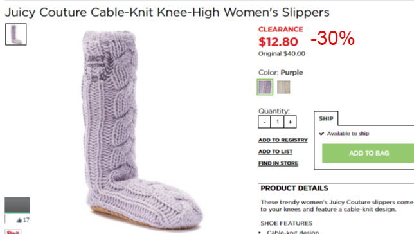This screenshot has height=234, width=414.
Task: Decrease quantity with the minus button
Action: tap(264, 122)
